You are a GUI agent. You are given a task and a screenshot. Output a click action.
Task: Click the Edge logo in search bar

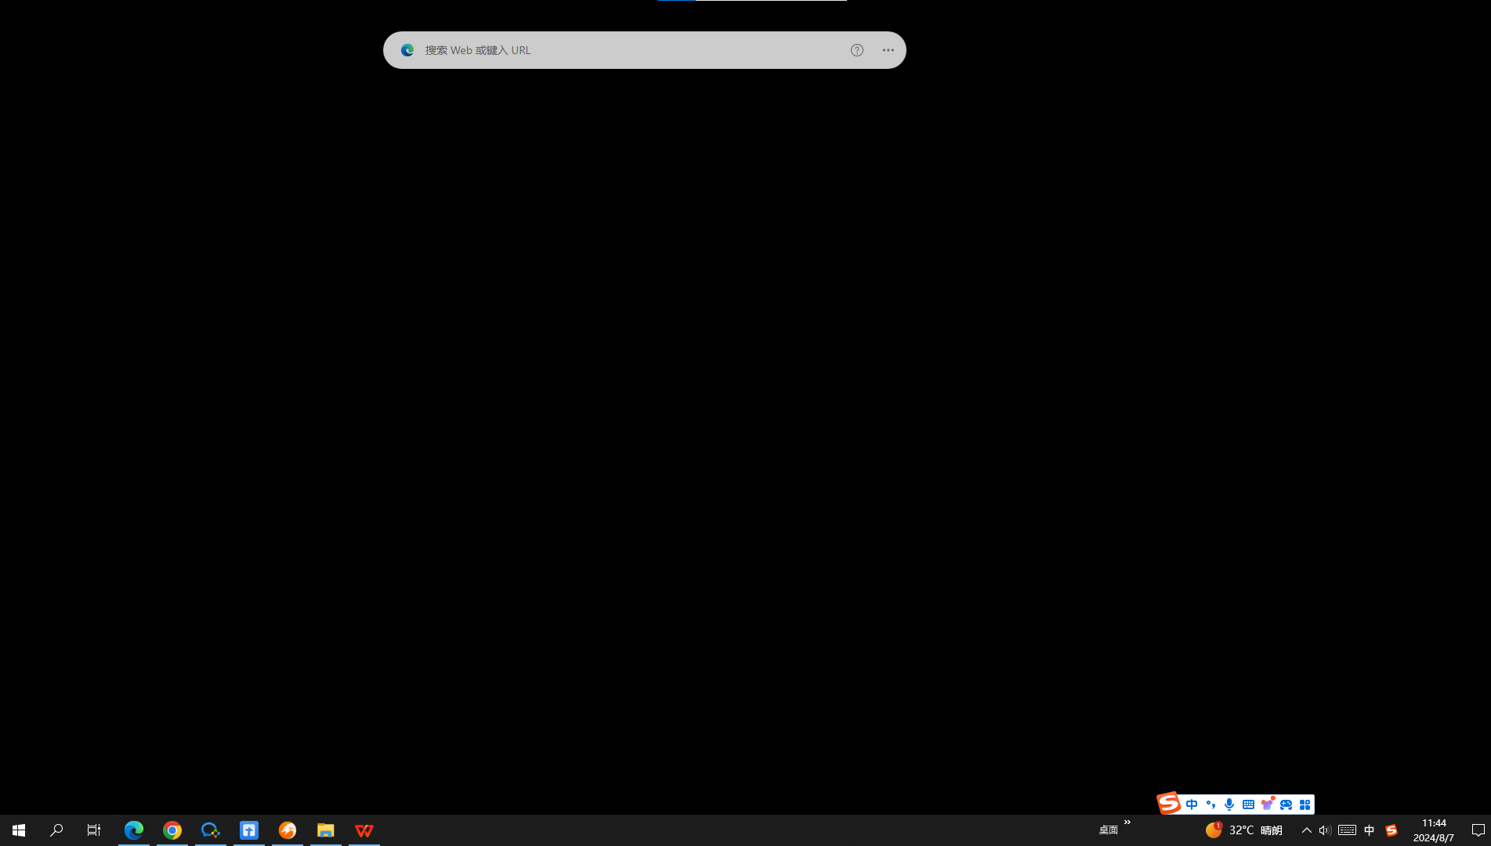tap(407, 50)
